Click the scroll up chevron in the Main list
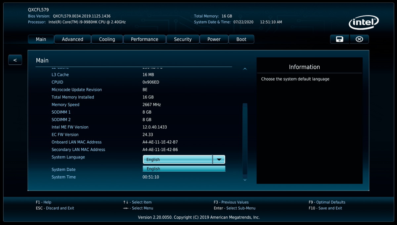The image size is (397, 225). (245, 69)
